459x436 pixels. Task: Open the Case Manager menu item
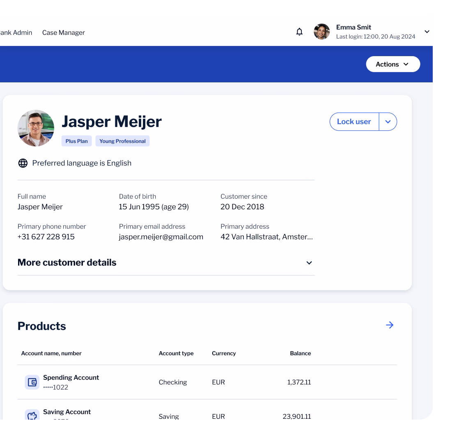(64, 32)
